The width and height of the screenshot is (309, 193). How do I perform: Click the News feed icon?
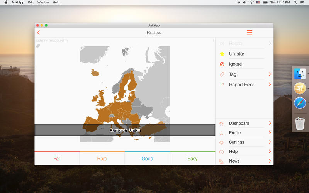point(221,161)
